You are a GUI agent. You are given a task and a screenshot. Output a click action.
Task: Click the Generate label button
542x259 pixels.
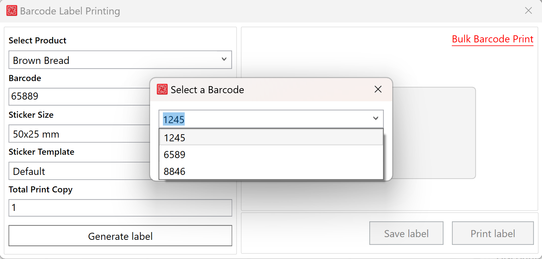(120, 236)
